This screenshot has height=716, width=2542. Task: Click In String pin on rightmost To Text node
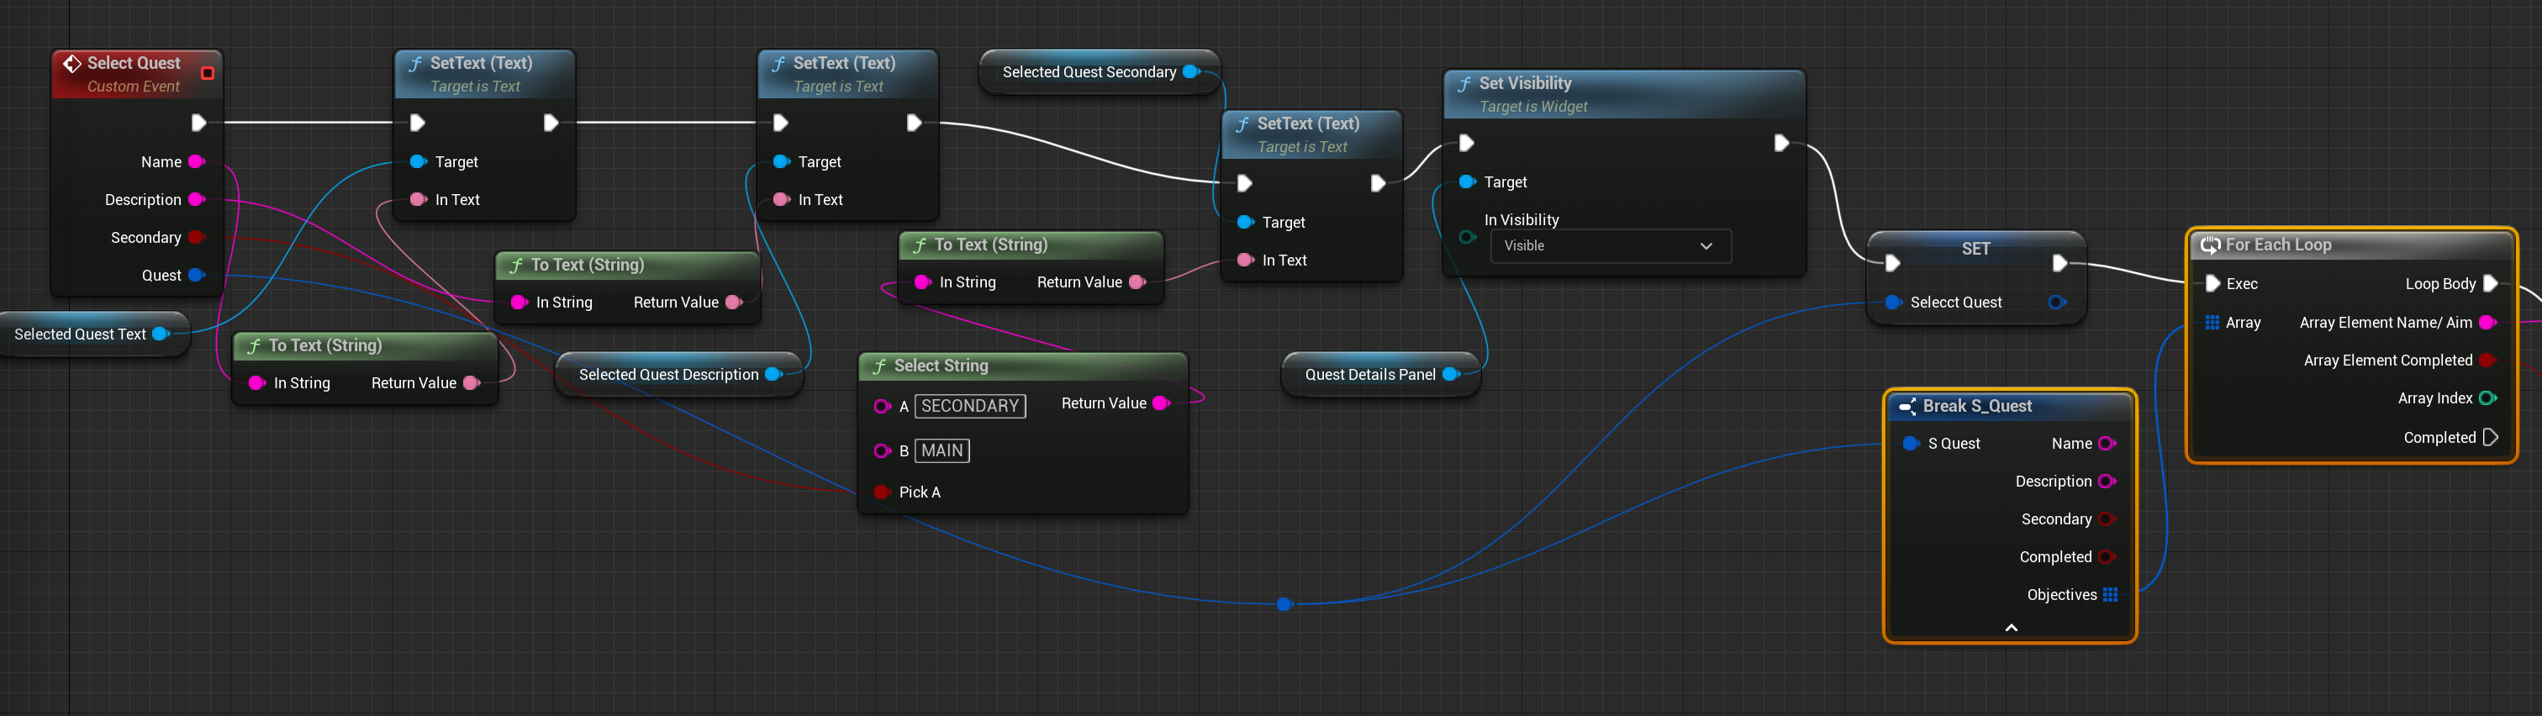click(923, 282)
